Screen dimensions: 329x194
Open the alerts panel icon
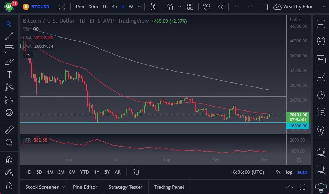tap(321, 41)
